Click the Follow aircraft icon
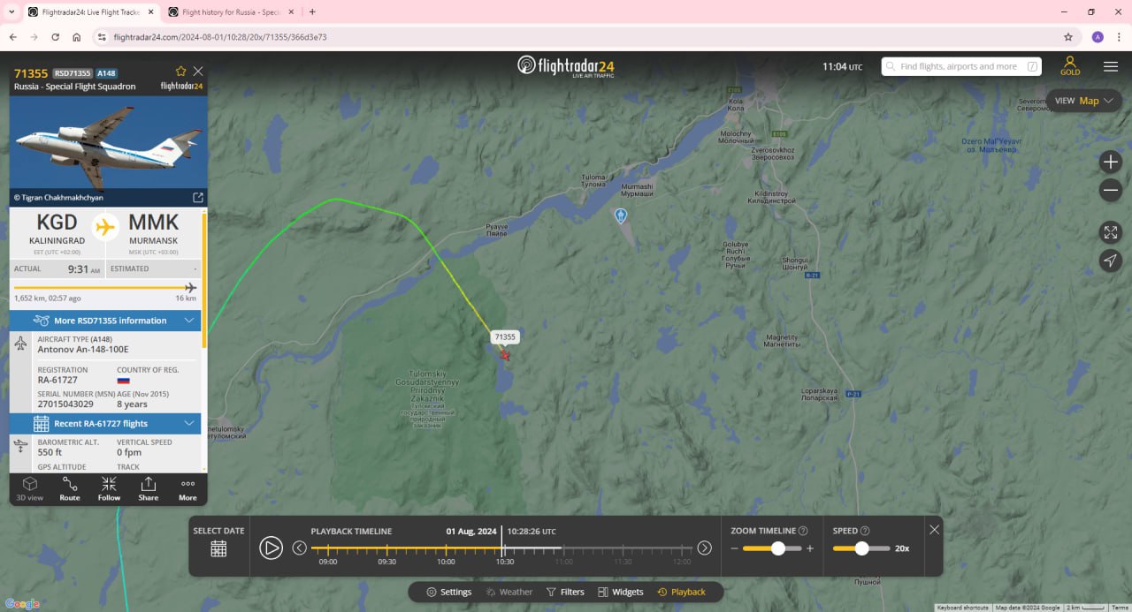Screen dimensions: 1132x612 pos(109,487)
